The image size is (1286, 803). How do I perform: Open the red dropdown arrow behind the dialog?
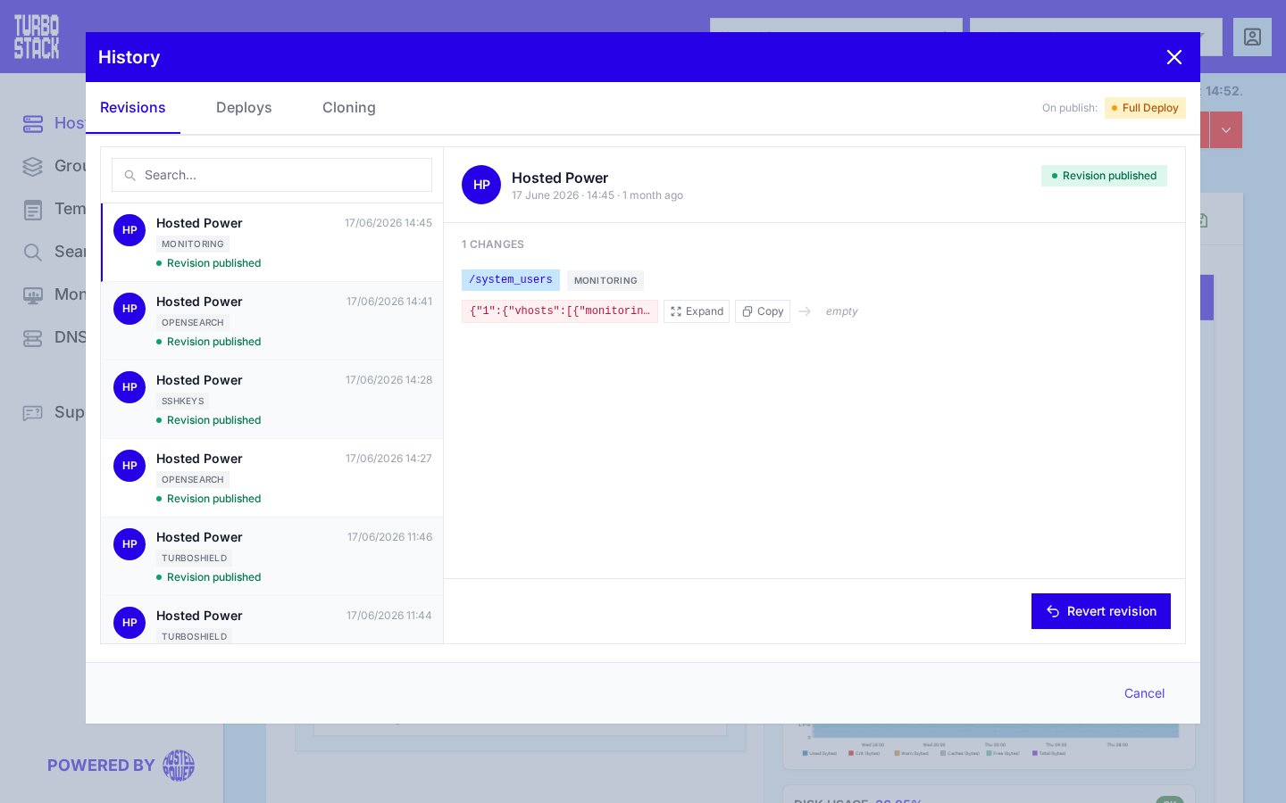pyautogui.click(x=1226, y=130)
